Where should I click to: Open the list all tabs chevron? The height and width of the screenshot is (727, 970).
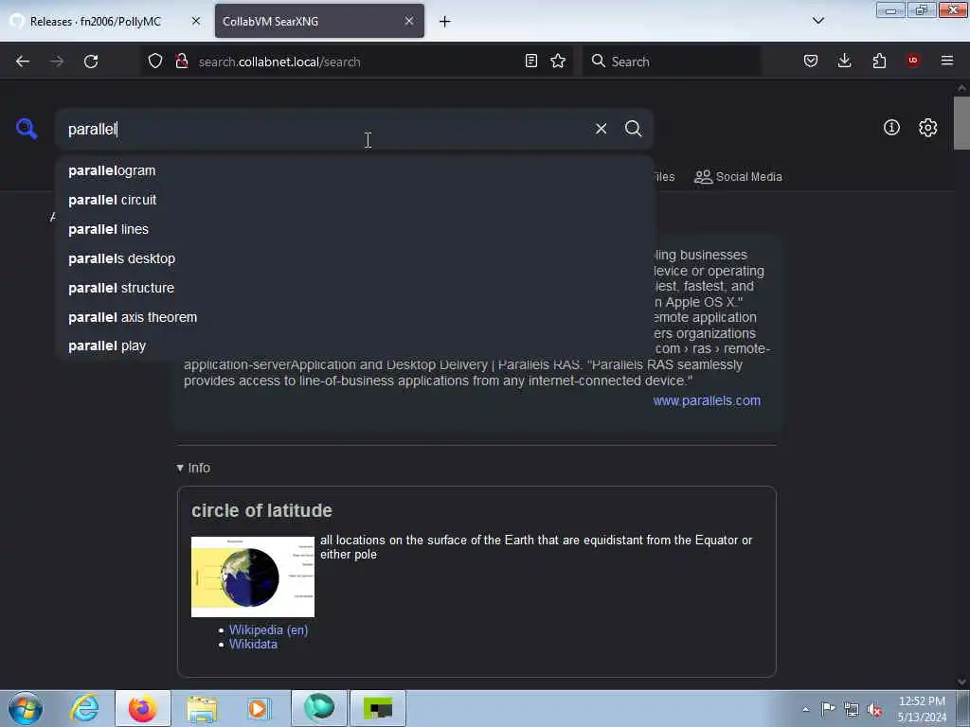tap(817, 21)
